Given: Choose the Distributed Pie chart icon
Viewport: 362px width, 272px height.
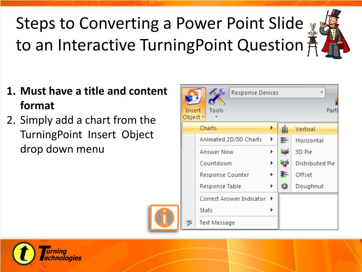Looking at the screenshot, I should pyautogui.click(x=285, y=163).
